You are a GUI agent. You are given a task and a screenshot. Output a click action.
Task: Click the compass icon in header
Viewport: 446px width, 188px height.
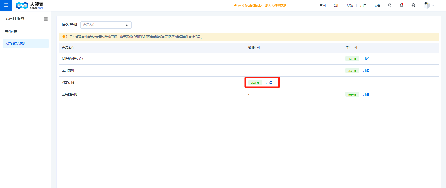click(390, 5)
